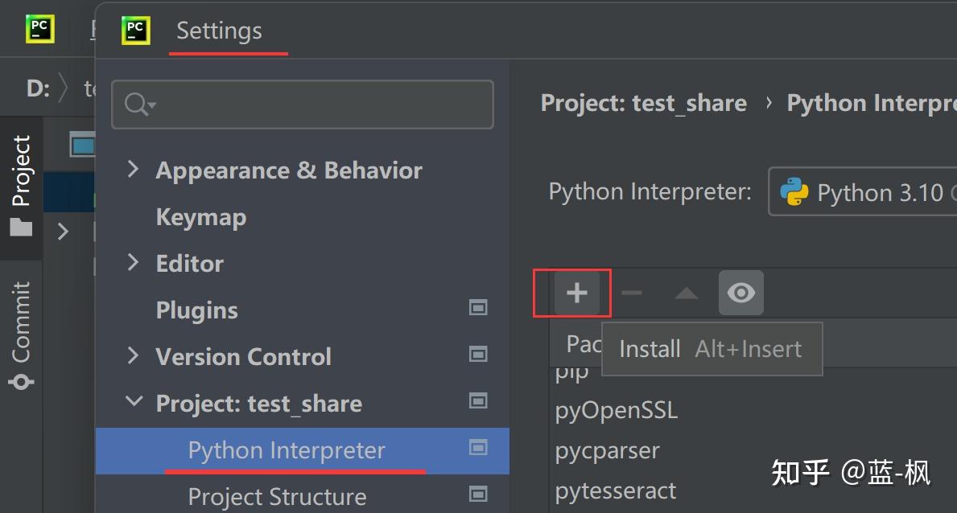
Task: Expand the Appearance & Behavior section
Action: (132, 170)
